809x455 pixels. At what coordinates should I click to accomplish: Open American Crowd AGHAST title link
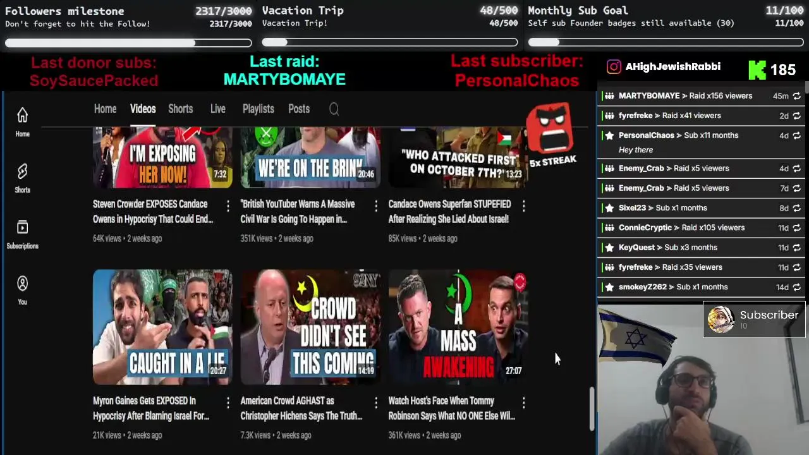301,408
